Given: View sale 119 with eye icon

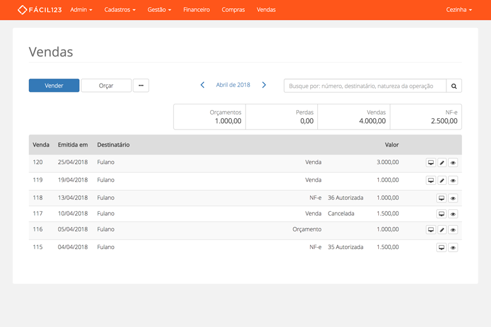Looking at the screenshot, I should point(453,180).
